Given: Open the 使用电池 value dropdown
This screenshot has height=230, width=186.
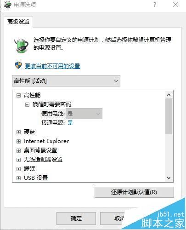Looking at the screenshot, I should click(84, 114).
